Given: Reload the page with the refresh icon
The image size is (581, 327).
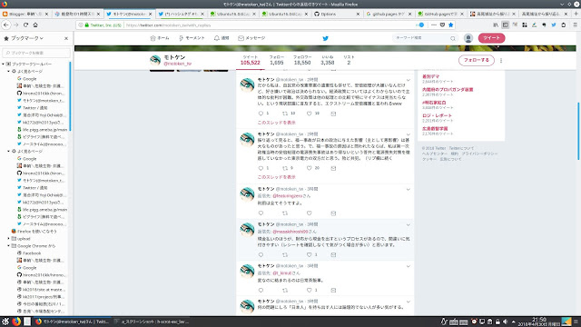Looking at the screenshot, I should (25, 25).
